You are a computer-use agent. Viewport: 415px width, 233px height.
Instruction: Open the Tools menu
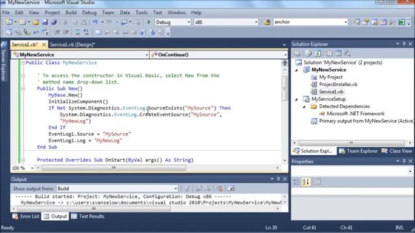coord(141,12)
